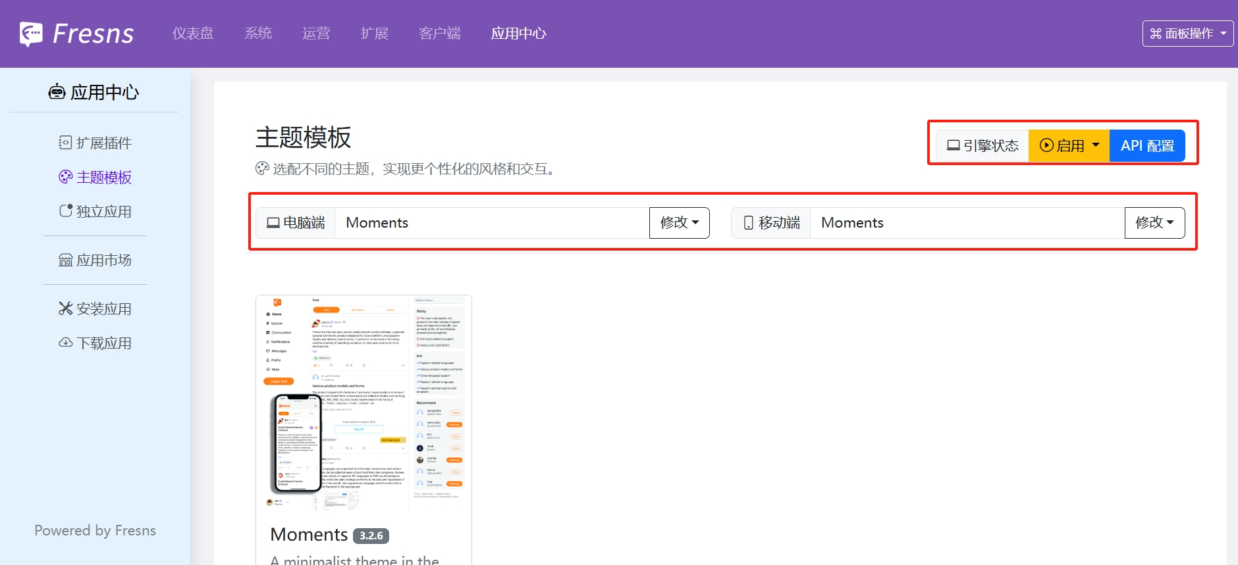Select 应用中心 in top navigation
The height and width of the screenshot is (565, 1238).
(x=519, y=34)
